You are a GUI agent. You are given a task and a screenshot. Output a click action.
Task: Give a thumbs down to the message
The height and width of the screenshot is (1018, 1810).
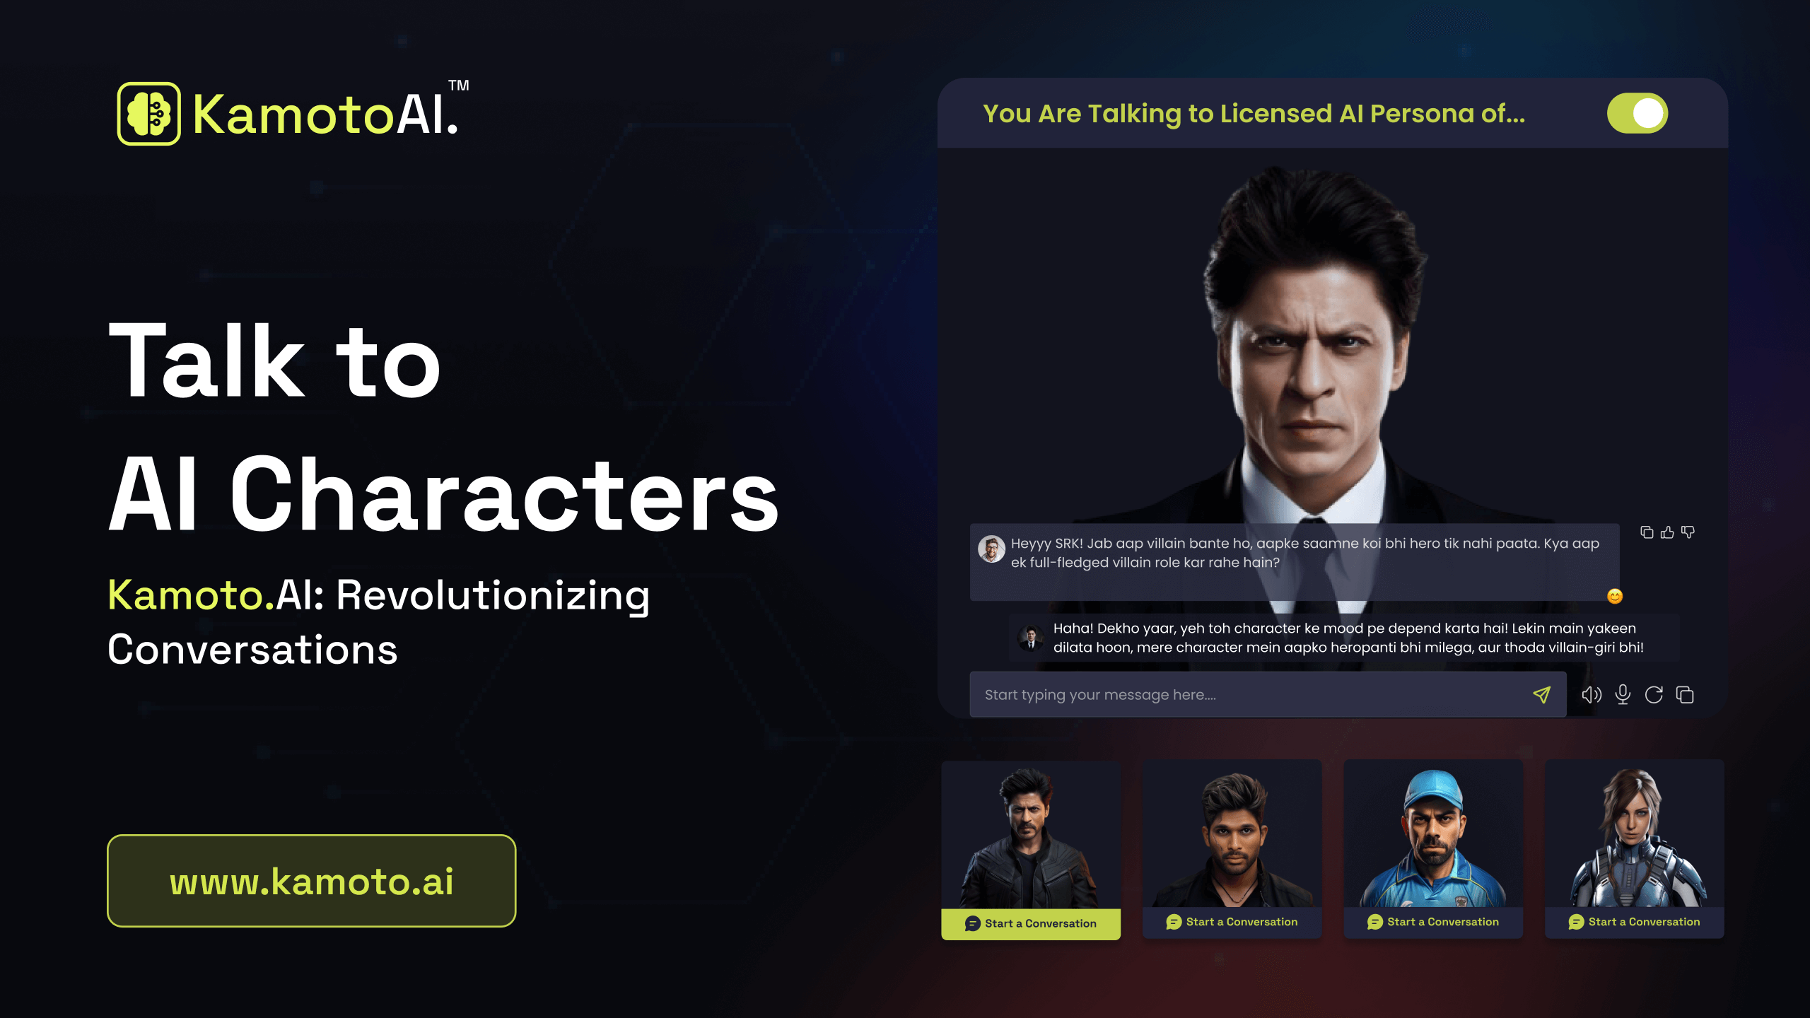pyautogui.click(x=1688, y=532)
